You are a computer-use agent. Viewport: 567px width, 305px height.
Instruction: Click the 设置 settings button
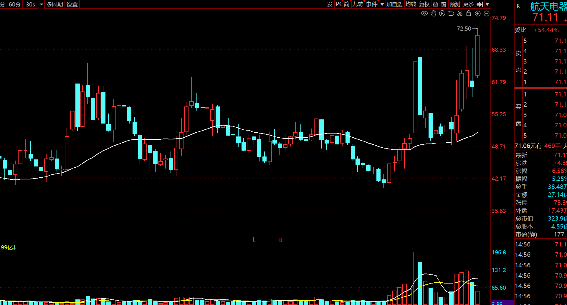coord(72,4)
